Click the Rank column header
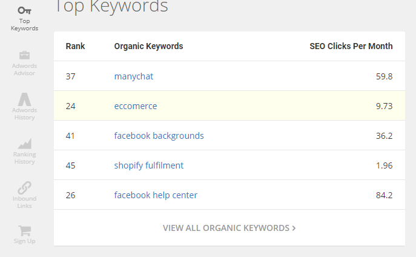The width and height of the screenshot is (416, 257). click(75, 46)
